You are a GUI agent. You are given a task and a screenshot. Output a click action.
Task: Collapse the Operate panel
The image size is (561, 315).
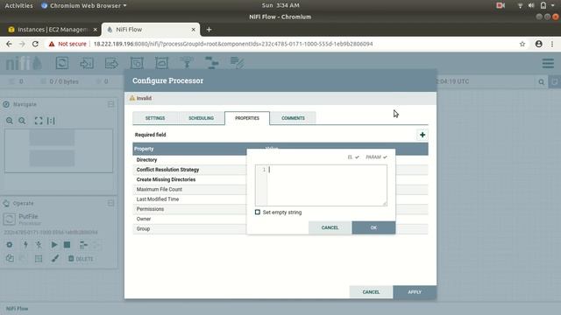(111, 203)
